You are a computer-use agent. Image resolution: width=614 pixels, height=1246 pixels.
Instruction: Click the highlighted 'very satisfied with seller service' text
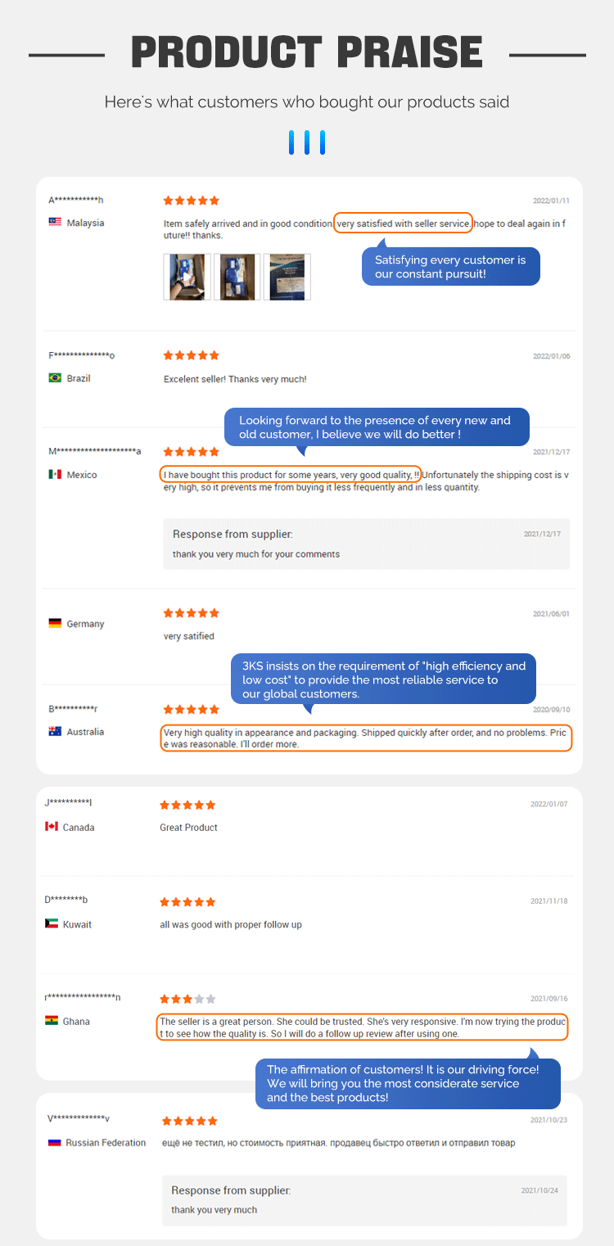pyautogui.click(x=403, y=223)
